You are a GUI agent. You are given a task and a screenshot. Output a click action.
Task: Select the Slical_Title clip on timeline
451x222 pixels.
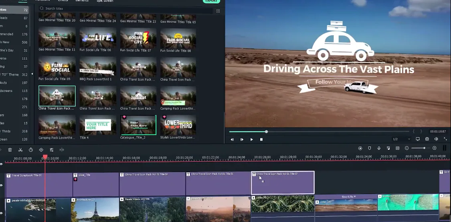[x=96, y=185]
